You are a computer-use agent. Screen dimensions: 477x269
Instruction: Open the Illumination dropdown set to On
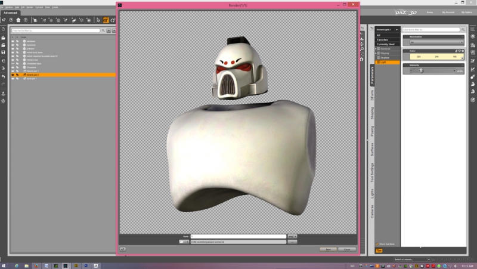436,42
